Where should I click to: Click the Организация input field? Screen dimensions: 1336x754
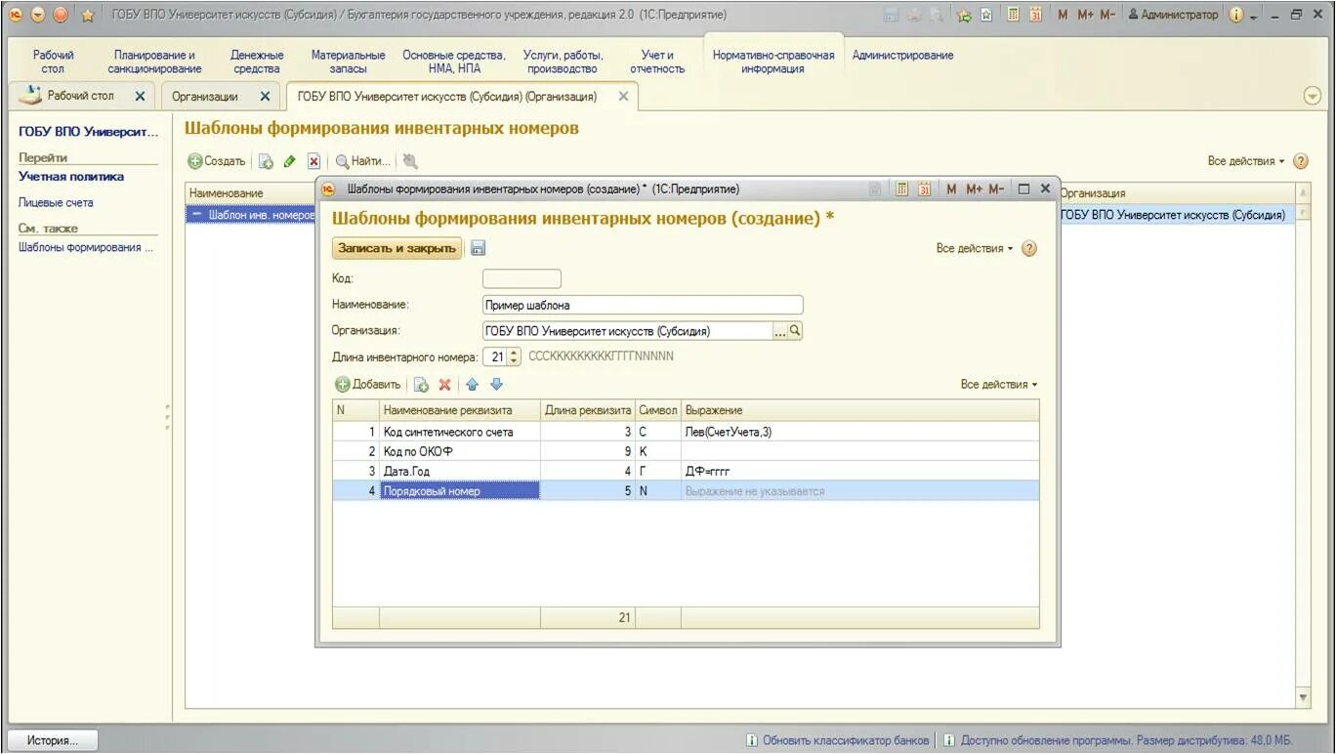click(x=627, y=331)
